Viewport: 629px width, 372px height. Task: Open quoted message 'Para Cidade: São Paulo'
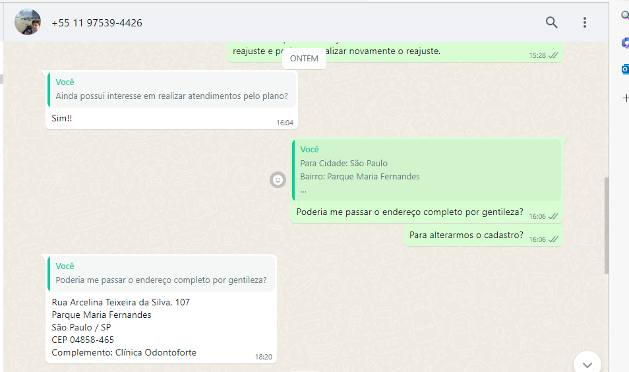click(427, 170)
